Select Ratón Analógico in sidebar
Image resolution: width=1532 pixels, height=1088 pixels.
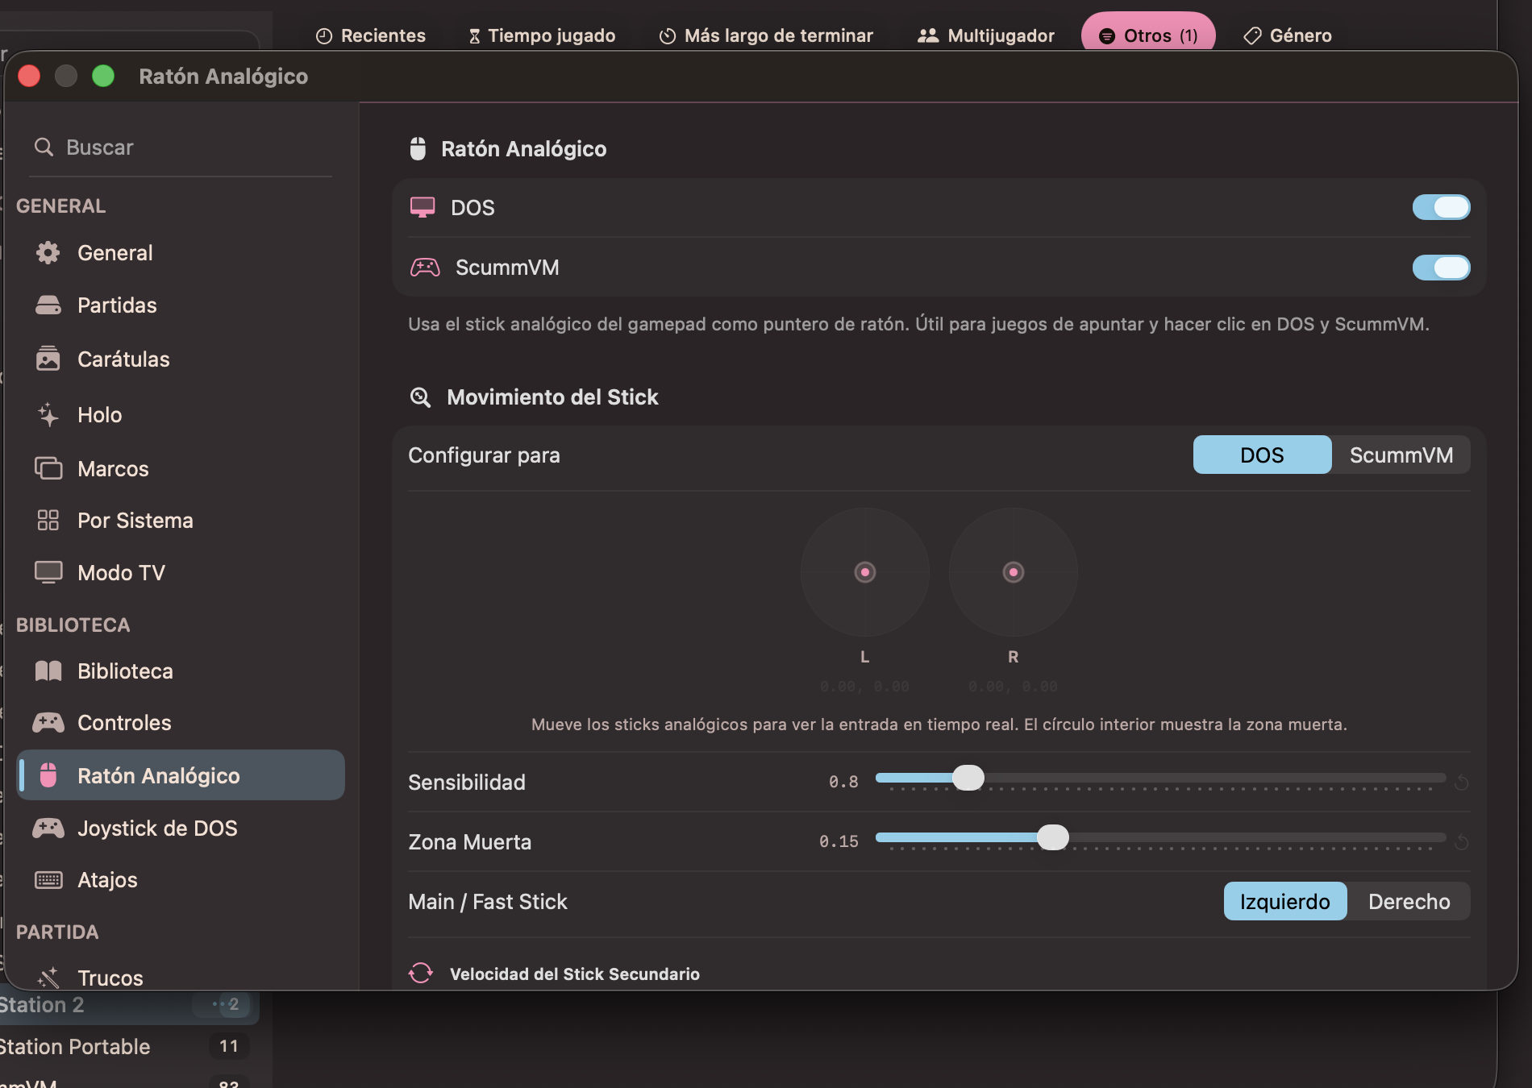coord(181,775)
